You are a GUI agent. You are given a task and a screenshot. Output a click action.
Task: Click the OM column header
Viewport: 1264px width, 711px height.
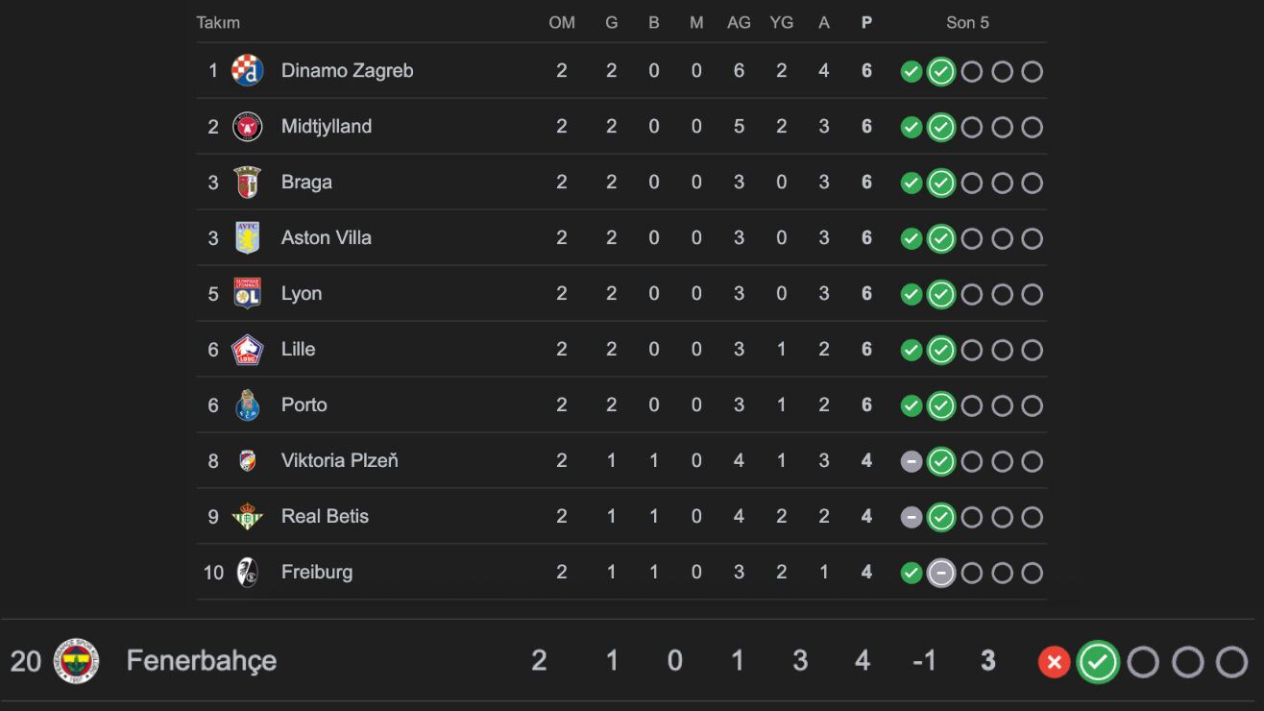[x=562, y=23]
